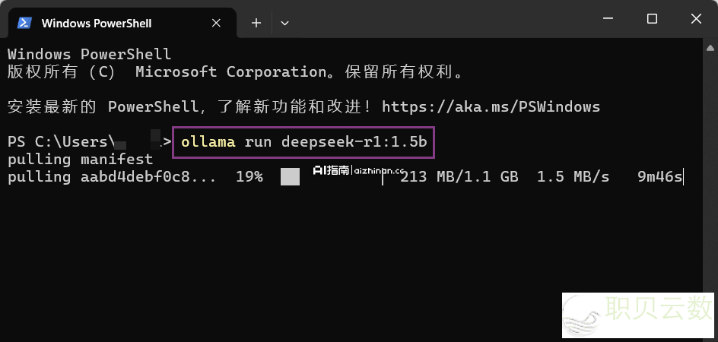Click the PS C:\Users prompt path
718x342 pixels.
tap(61, 142)
